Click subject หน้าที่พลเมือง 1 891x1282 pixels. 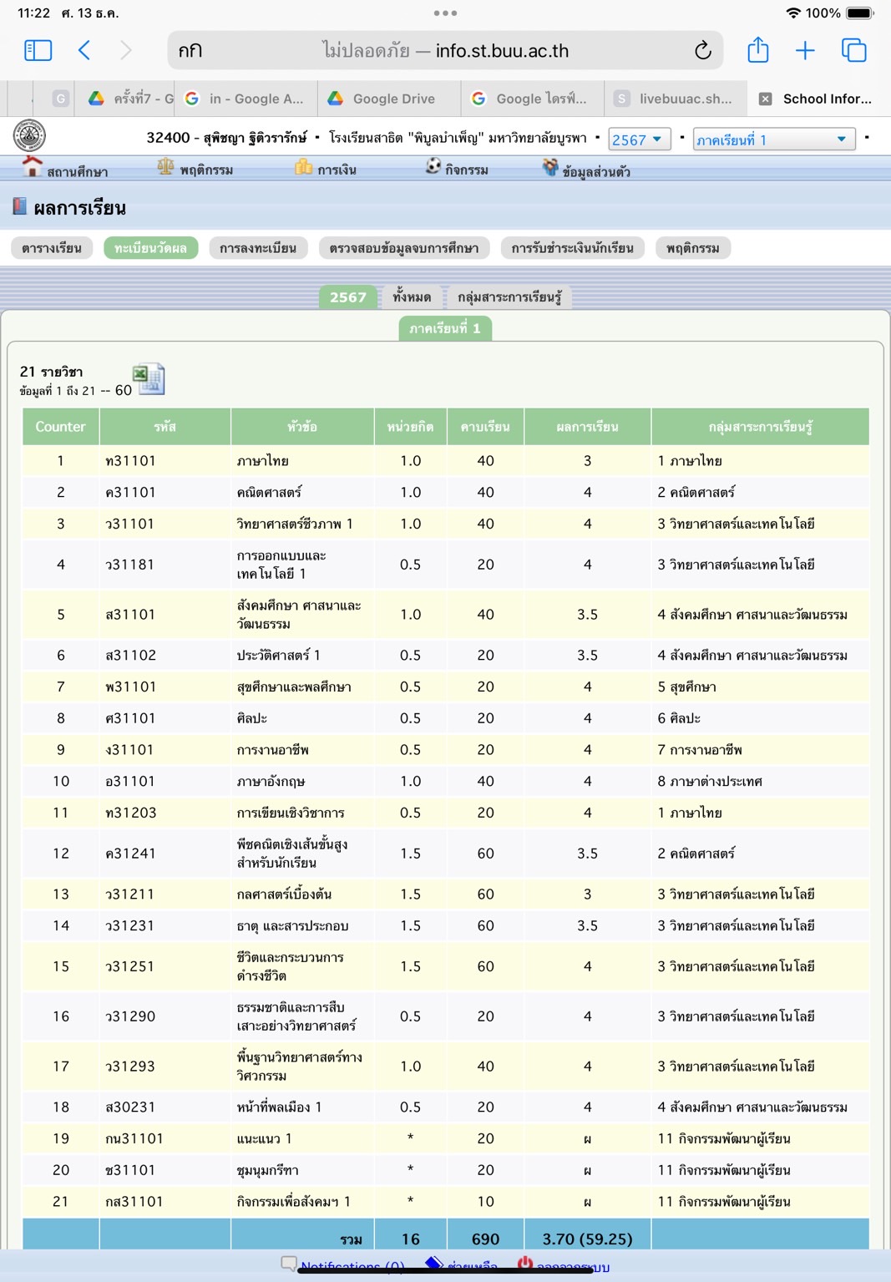[279, 1107]
